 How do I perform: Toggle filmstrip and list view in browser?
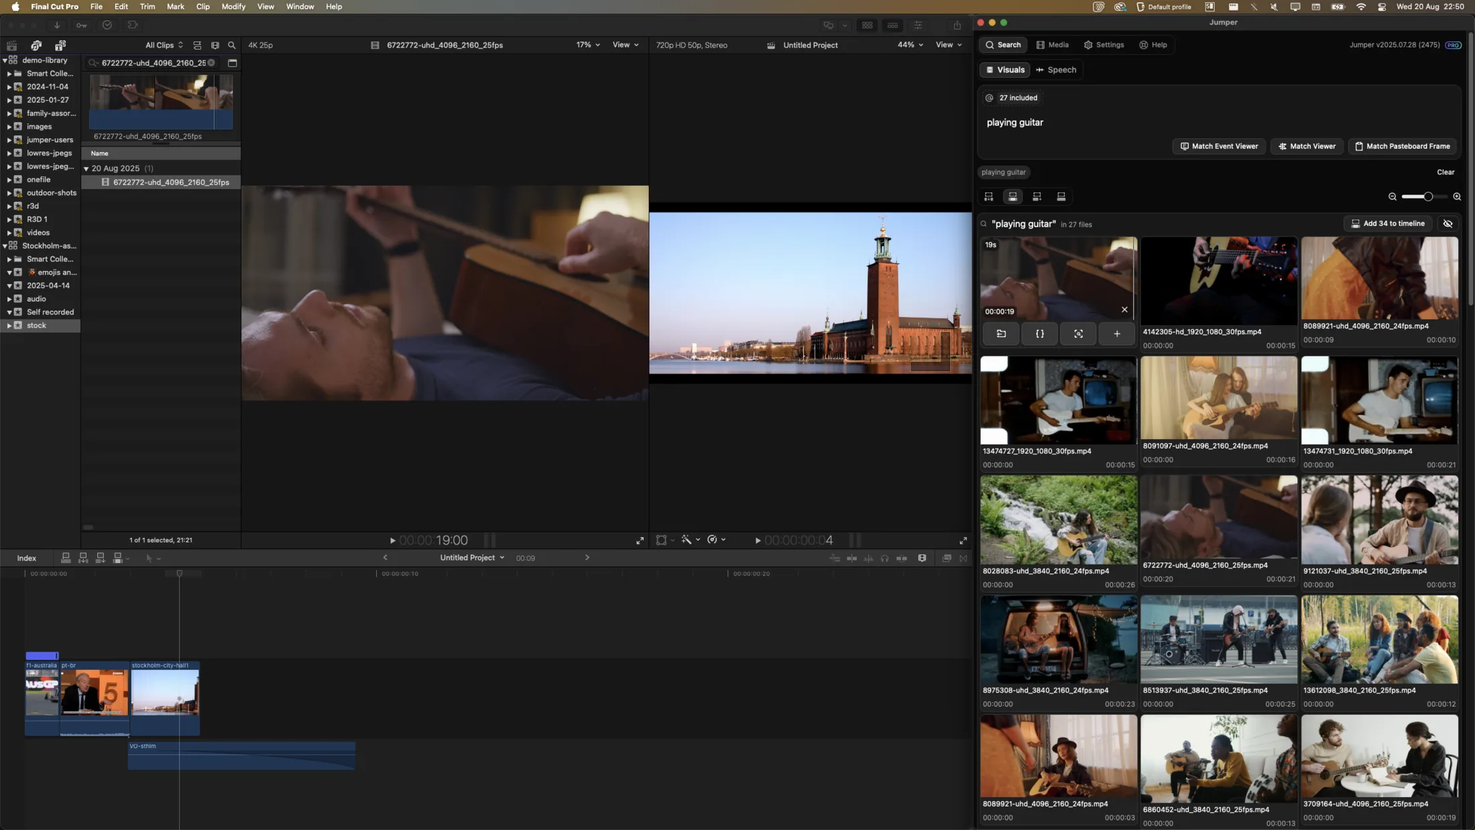click(197, 45)
